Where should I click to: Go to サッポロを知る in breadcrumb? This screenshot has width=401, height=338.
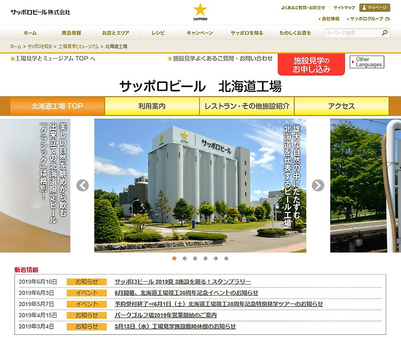tap(40, 47)
